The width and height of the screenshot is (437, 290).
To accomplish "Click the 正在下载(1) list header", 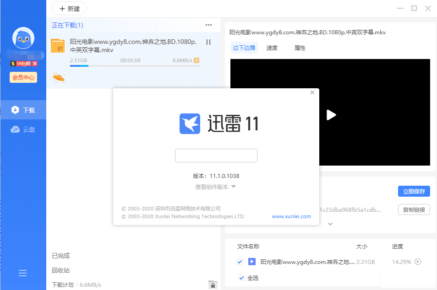I will pos(67,25).
